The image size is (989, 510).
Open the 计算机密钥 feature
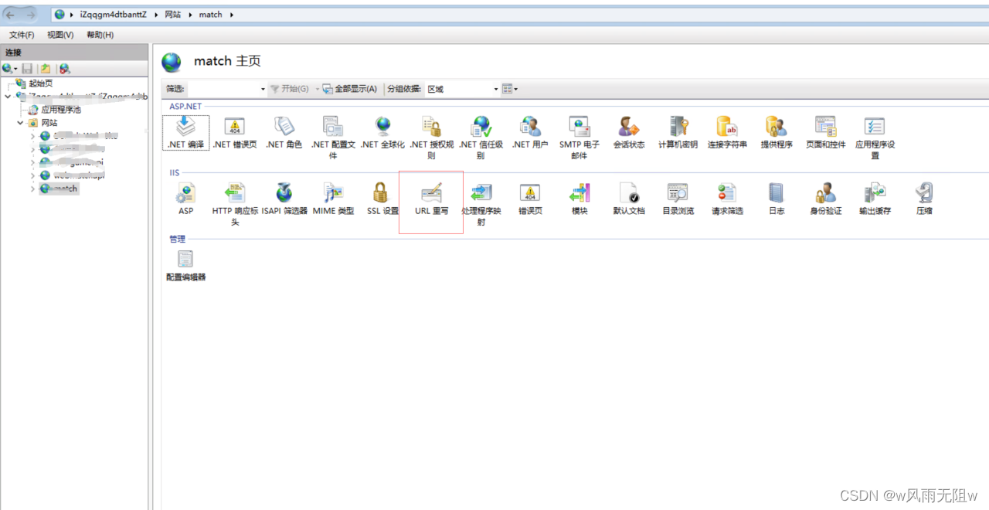(678, 132)
